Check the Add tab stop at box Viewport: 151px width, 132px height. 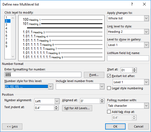tap(109, 112)
